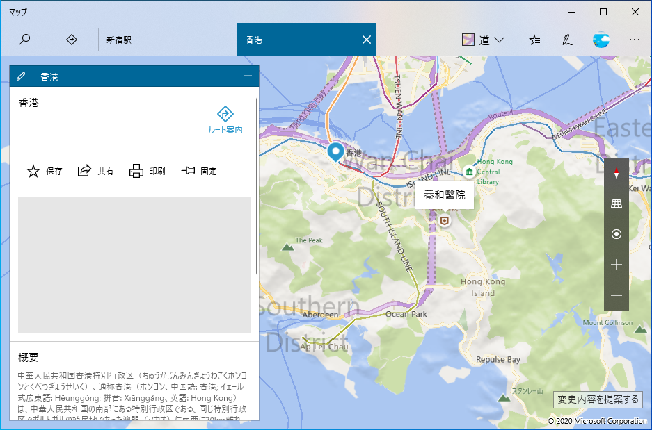Click the search magnifier icon
The image size is (652, 430).
coord(24,40)
